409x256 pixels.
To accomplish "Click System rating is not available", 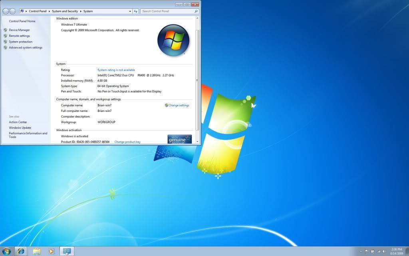I will coord(116,70).
